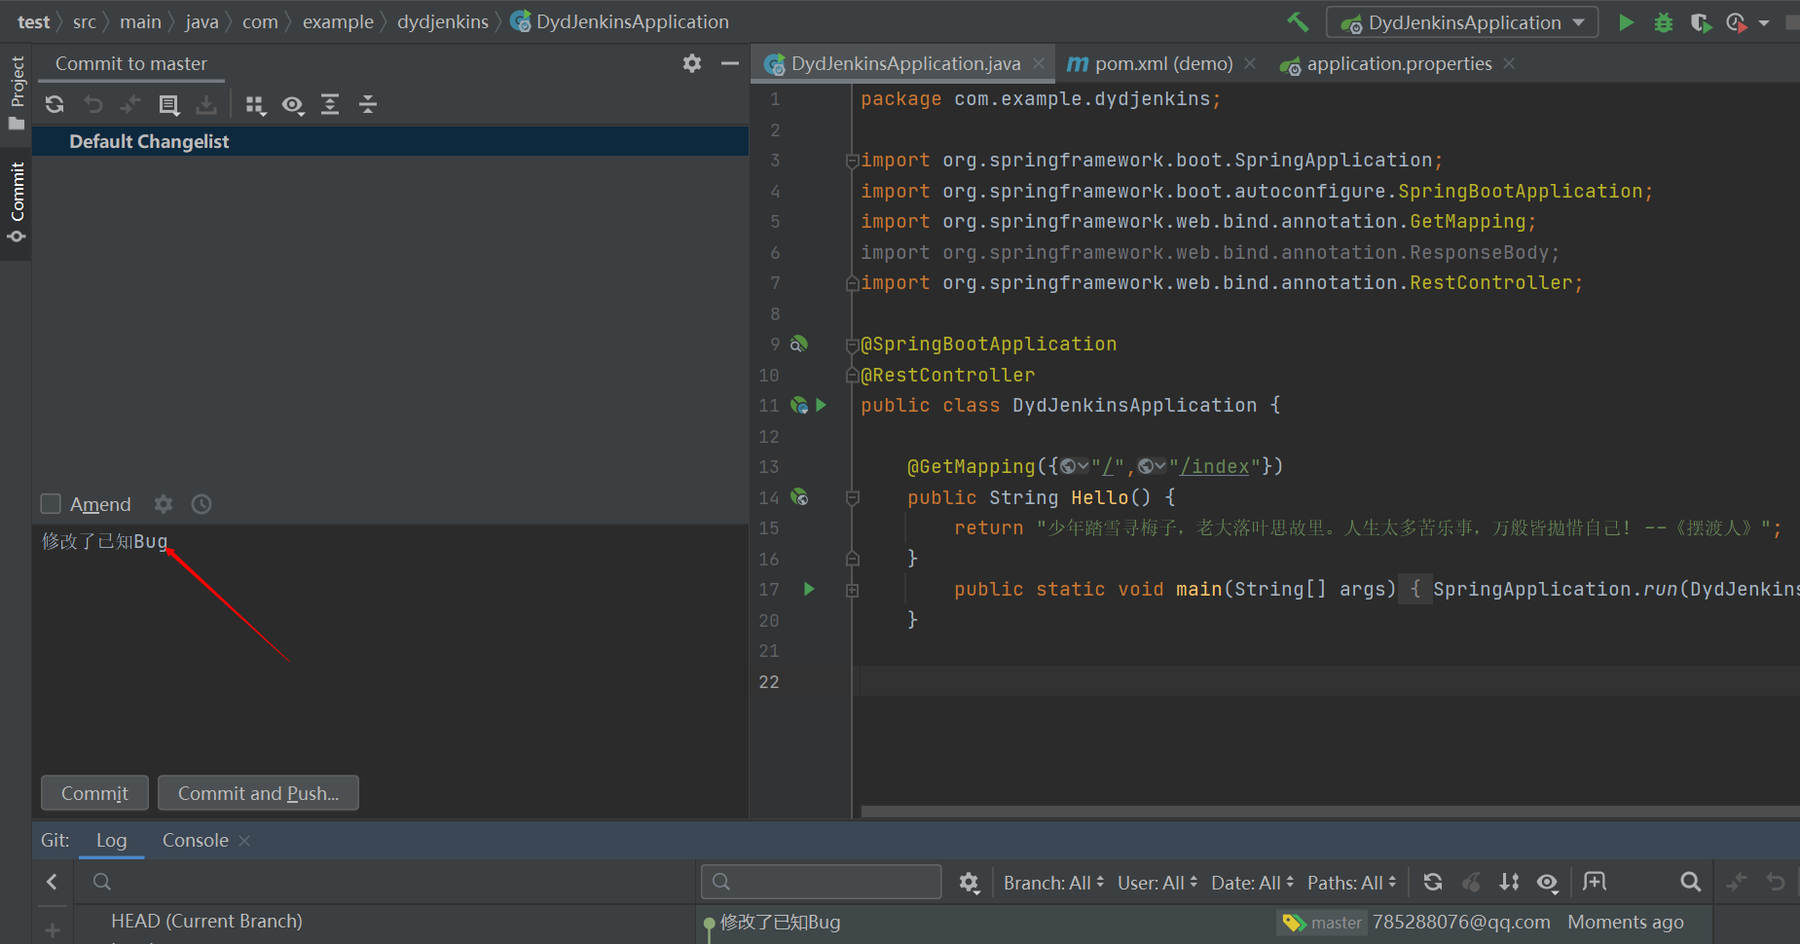This screenshot has height=944, width=1800.
Task: Open the log search options gear
Action: (969, 883)
